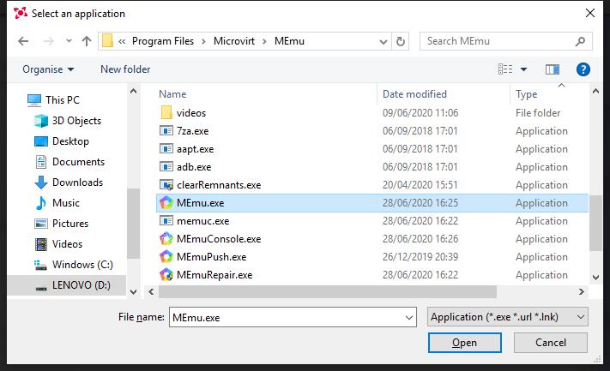The width and height of the screenshot is (610, 371).
Task: Click the Cancel button
Action: click(x=551, y=343)
